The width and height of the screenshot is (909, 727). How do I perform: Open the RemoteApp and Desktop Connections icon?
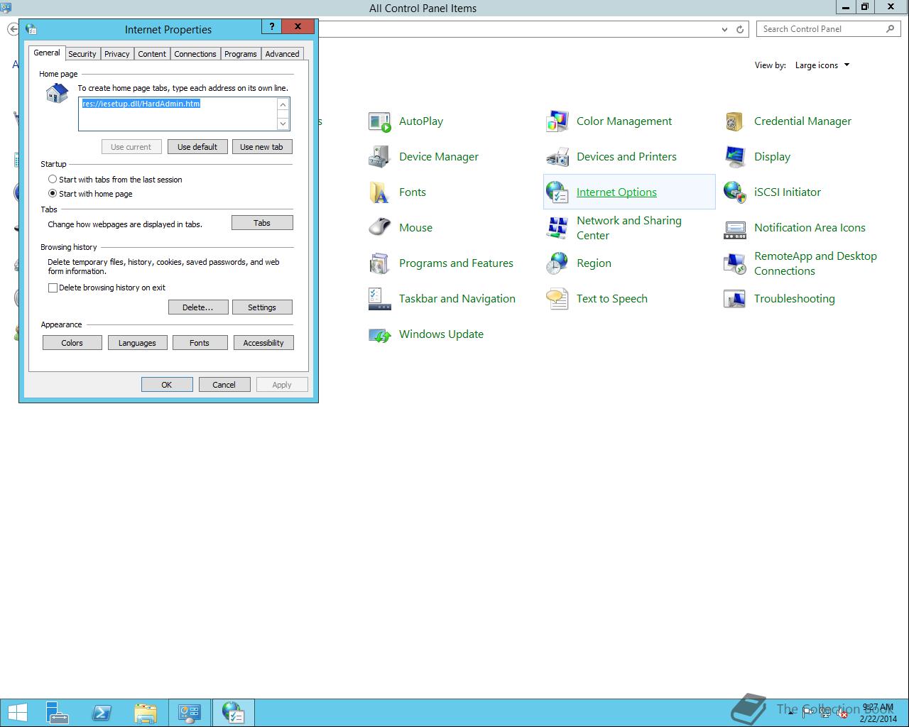pos(735,263)
